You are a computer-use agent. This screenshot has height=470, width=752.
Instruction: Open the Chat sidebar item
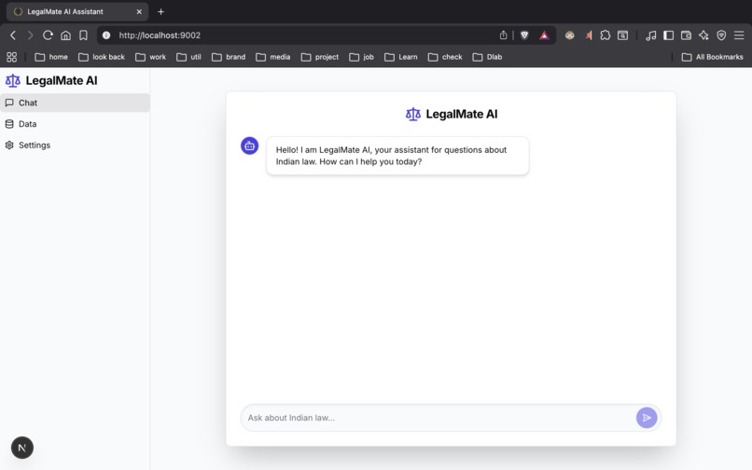tap(75, 103)
